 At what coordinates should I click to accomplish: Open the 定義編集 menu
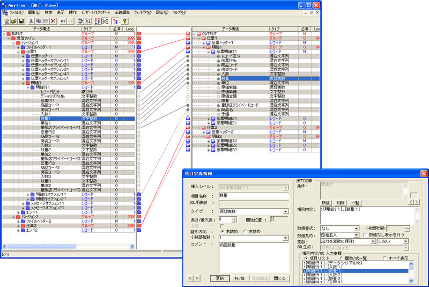click(121, 11)
